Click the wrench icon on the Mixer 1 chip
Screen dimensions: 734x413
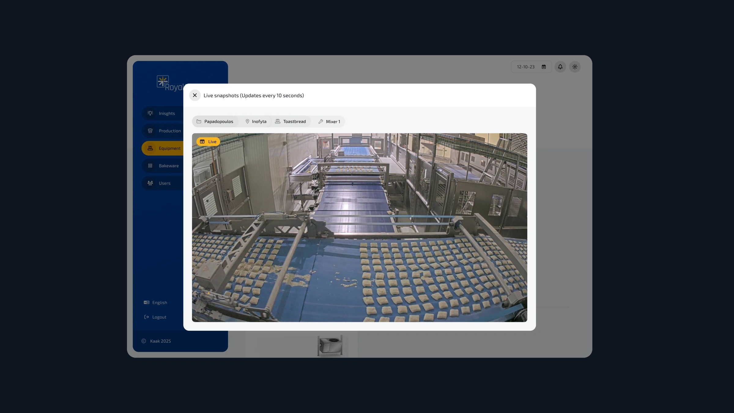321,121
